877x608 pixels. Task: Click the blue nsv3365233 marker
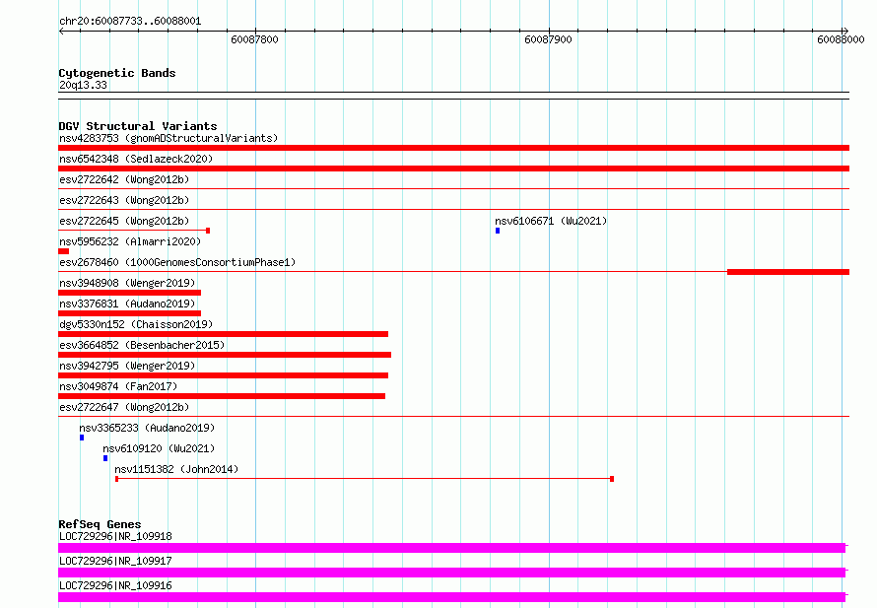pos(82,438)
